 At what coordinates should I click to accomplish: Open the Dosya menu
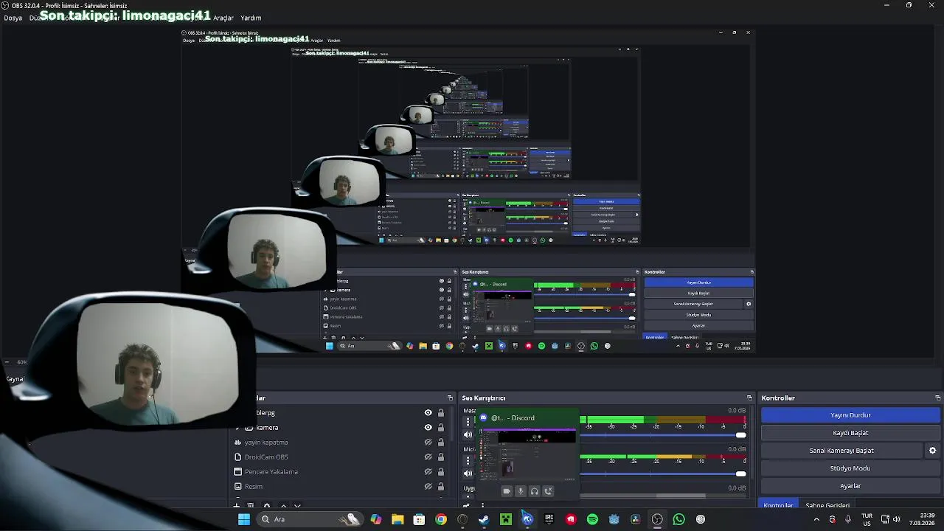click(13, 18)
